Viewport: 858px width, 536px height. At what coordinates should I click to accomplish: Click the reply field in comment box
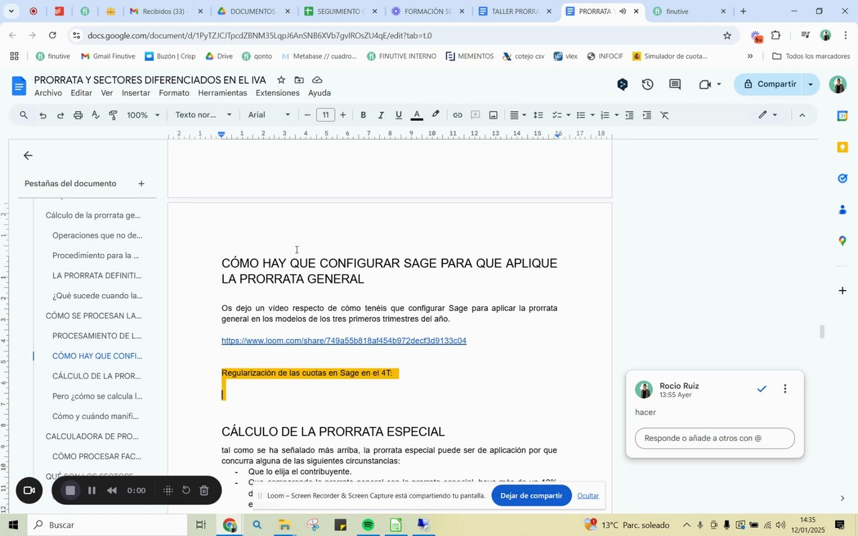point(715,439)
